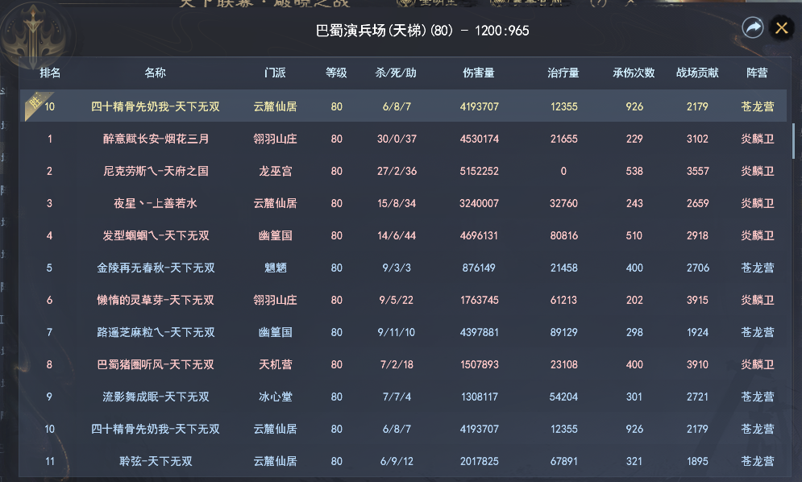The height and width of the screenshot is (482, 802).
Task: Click damage value 3240007
Action: (480, 203)
